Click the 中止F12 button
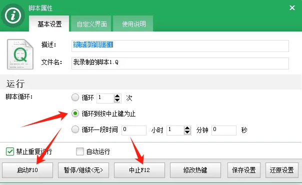302x185 pixels. 139,170
